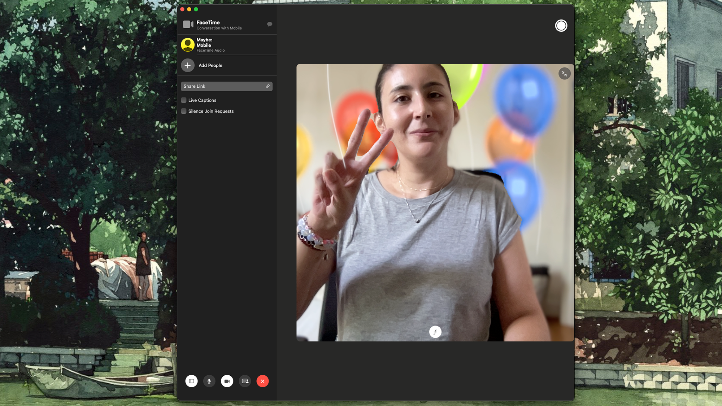Take a Live Photo with shutter button
The width and height of the screenshot is (722, 406).
(x=561, y=26)
